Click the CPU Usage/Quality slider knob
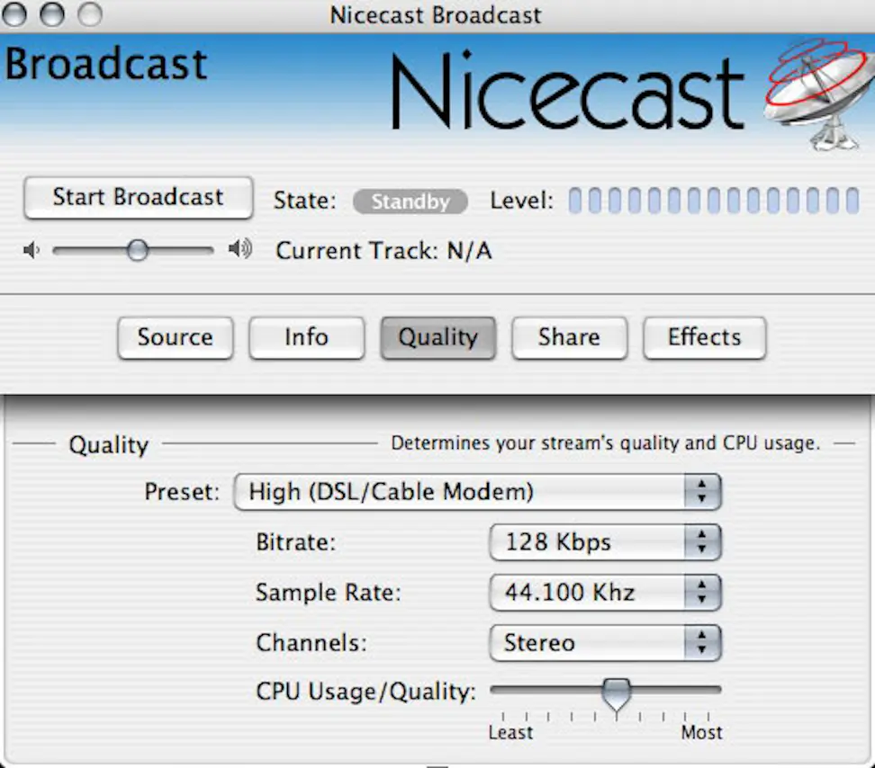The image size is (875, 768). point(617,691)
